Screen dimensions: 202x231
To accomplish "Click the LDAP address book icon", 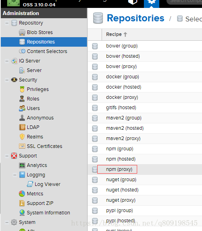I will click(x=22, y=127).
